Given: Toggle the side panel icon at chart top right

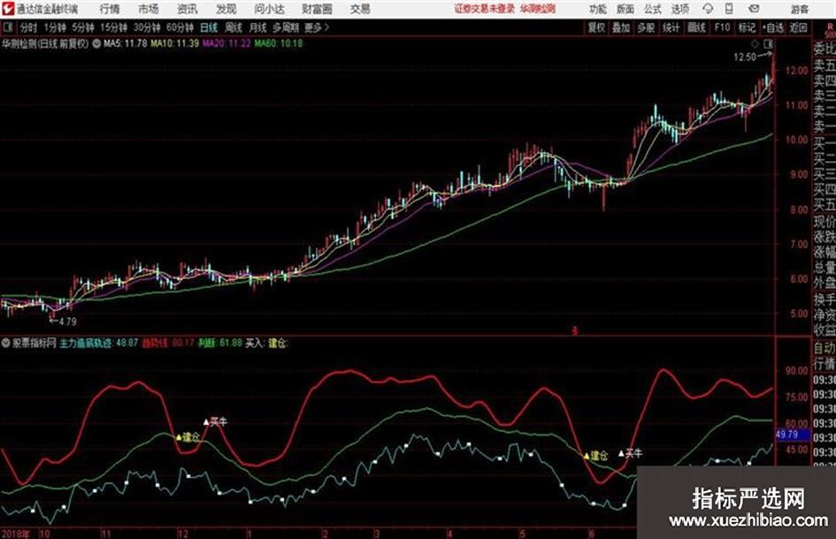Looking at the screenshot, I should pyautogui.click(x=768, y=43).
